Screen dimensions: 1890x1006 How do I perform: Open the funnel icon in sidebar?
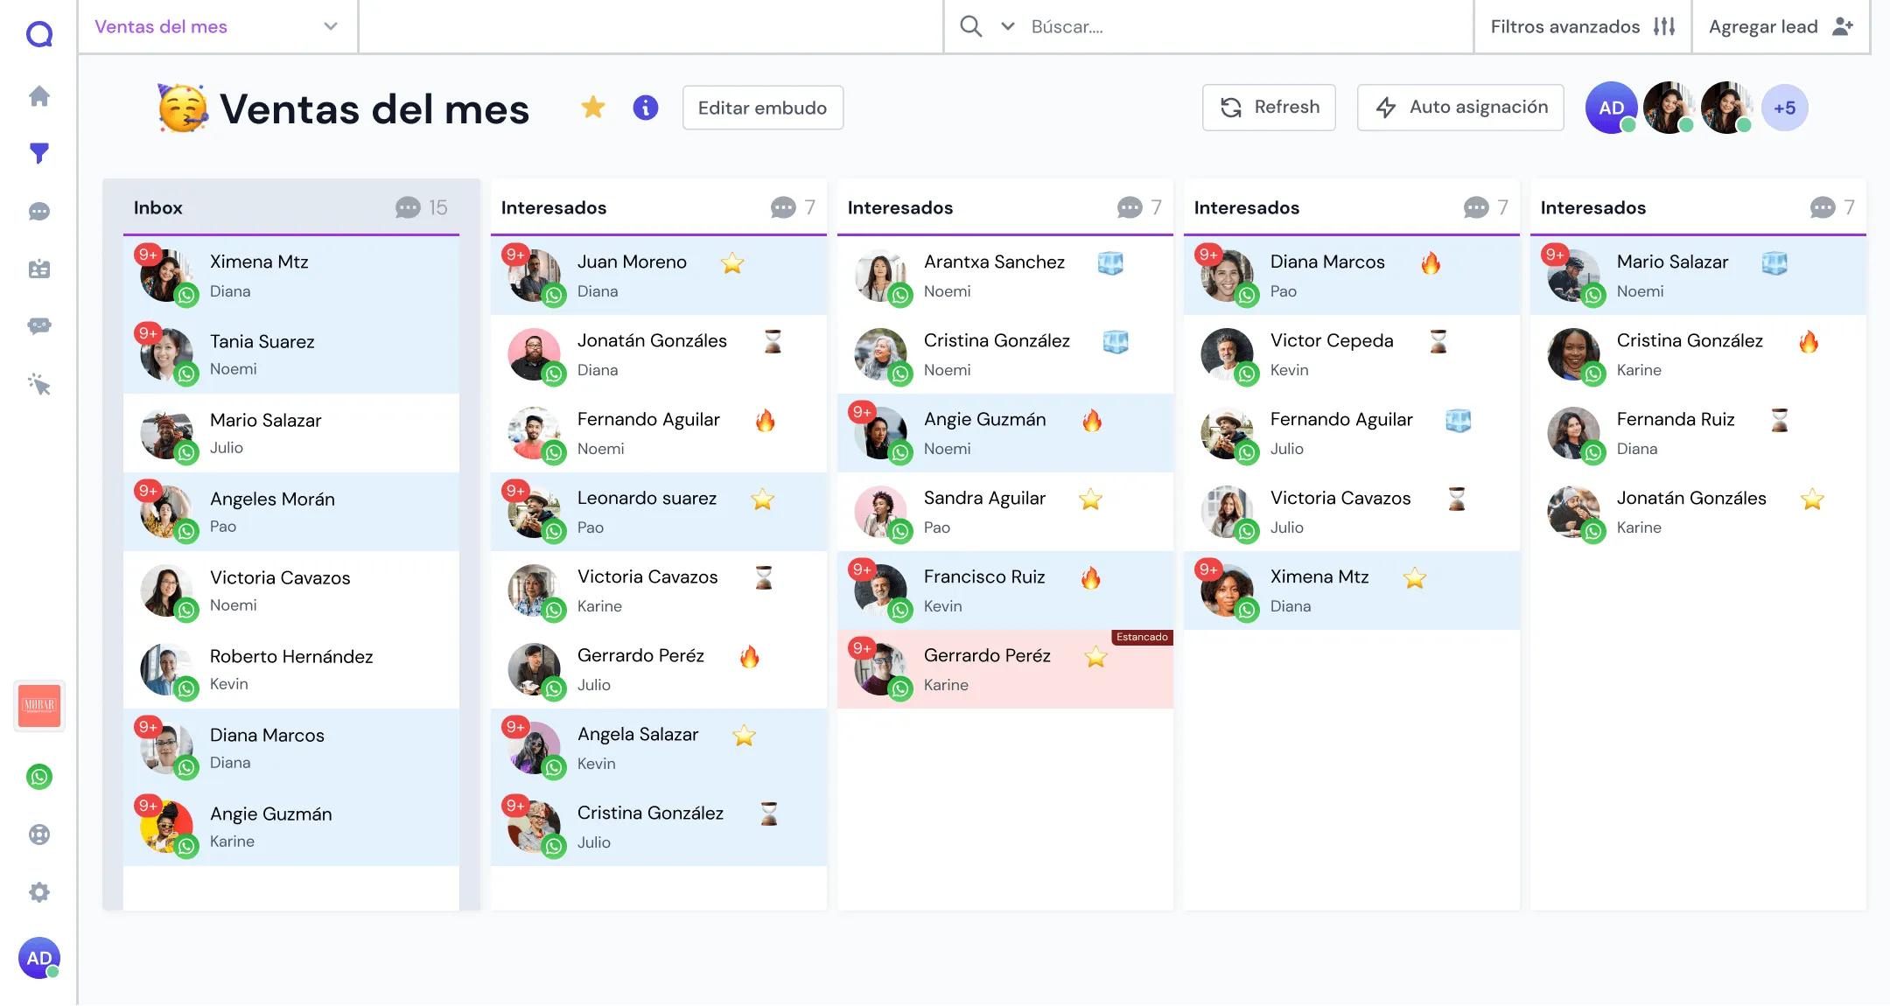39,153
